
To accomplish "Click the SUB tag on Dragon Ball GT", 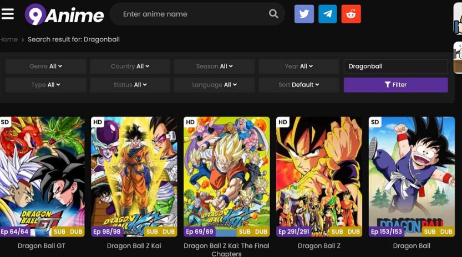I will click(x=59, y=232).
